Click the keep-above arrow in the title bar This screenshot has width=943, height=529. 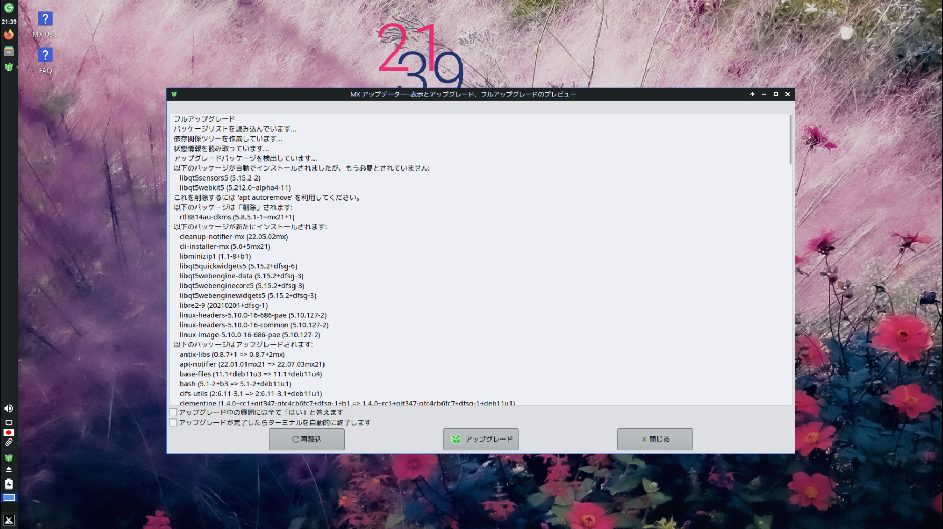752,94
